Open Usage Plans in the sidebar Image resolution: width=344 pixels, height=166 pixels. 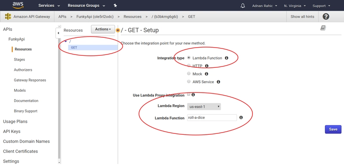pos(15,121)
